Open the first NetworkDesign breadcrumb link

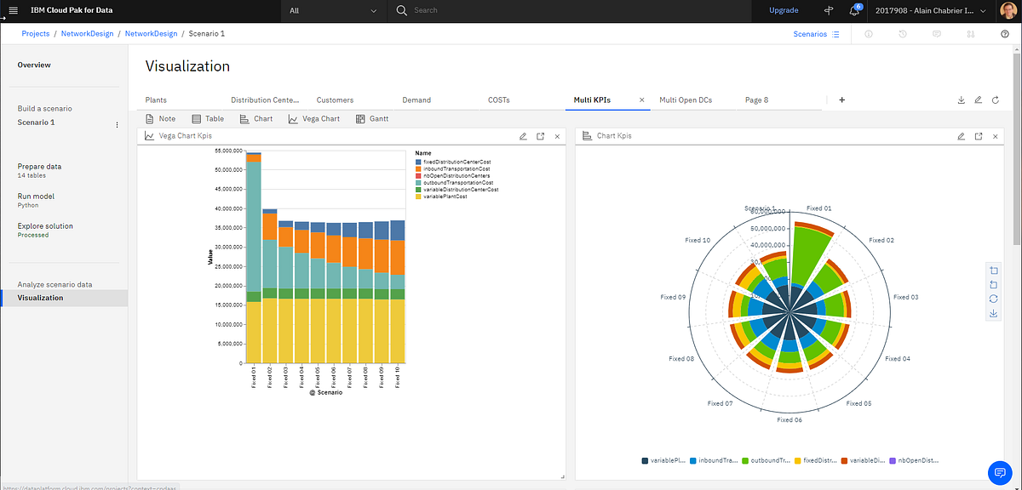click(88, 34)
